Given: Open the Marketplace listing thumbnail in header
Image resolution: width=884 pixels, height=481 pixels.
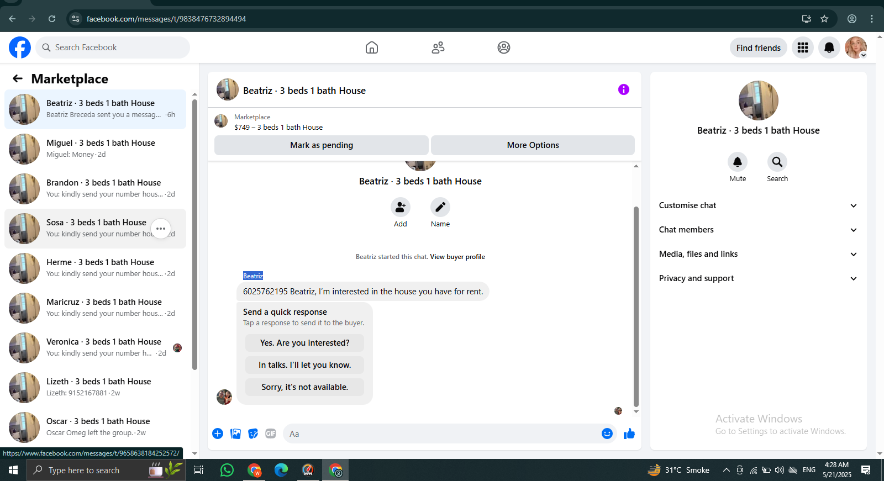Looking at the screenshot, I should pos(221,121).
